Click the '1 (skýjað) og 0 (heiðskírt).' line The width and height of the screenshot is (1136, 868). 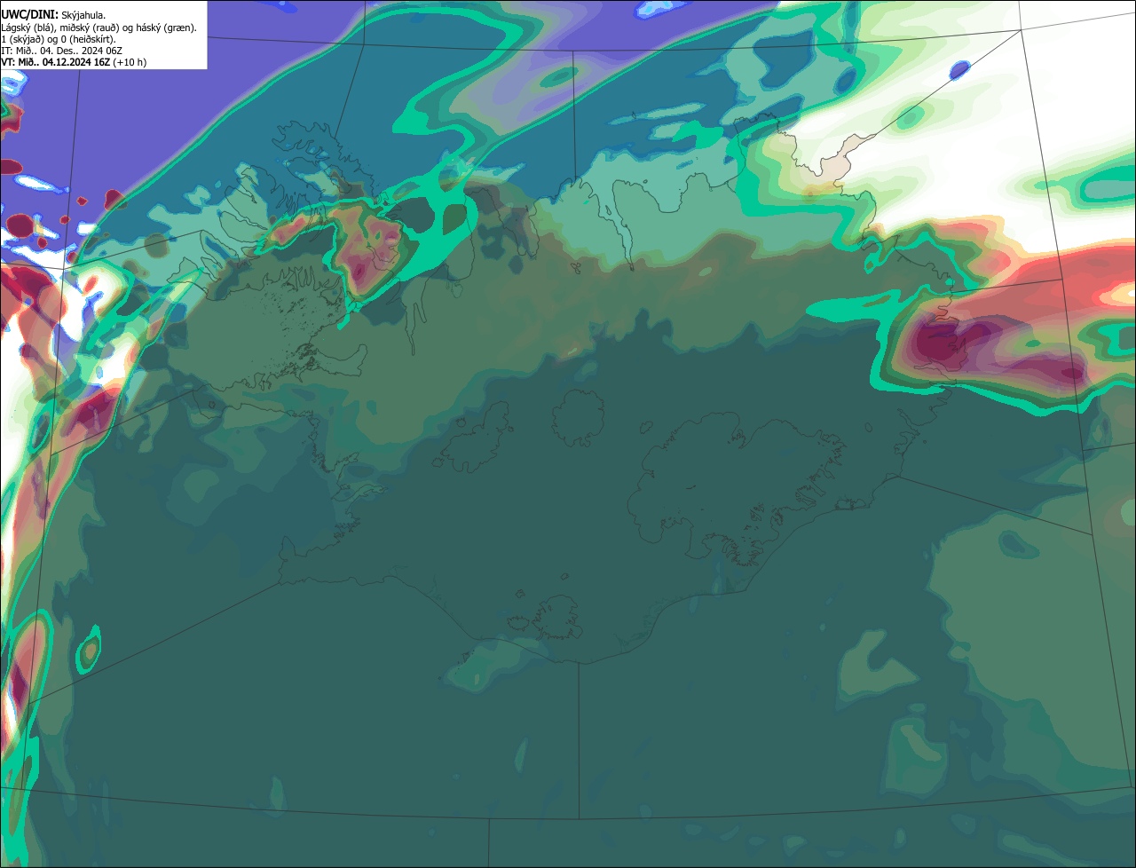59,39
